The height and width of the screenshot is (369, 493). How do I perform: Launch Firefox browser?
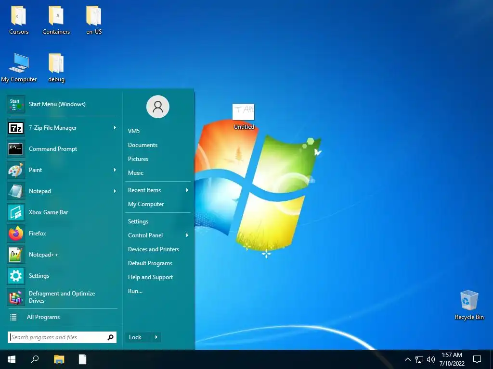coord(62,234)
